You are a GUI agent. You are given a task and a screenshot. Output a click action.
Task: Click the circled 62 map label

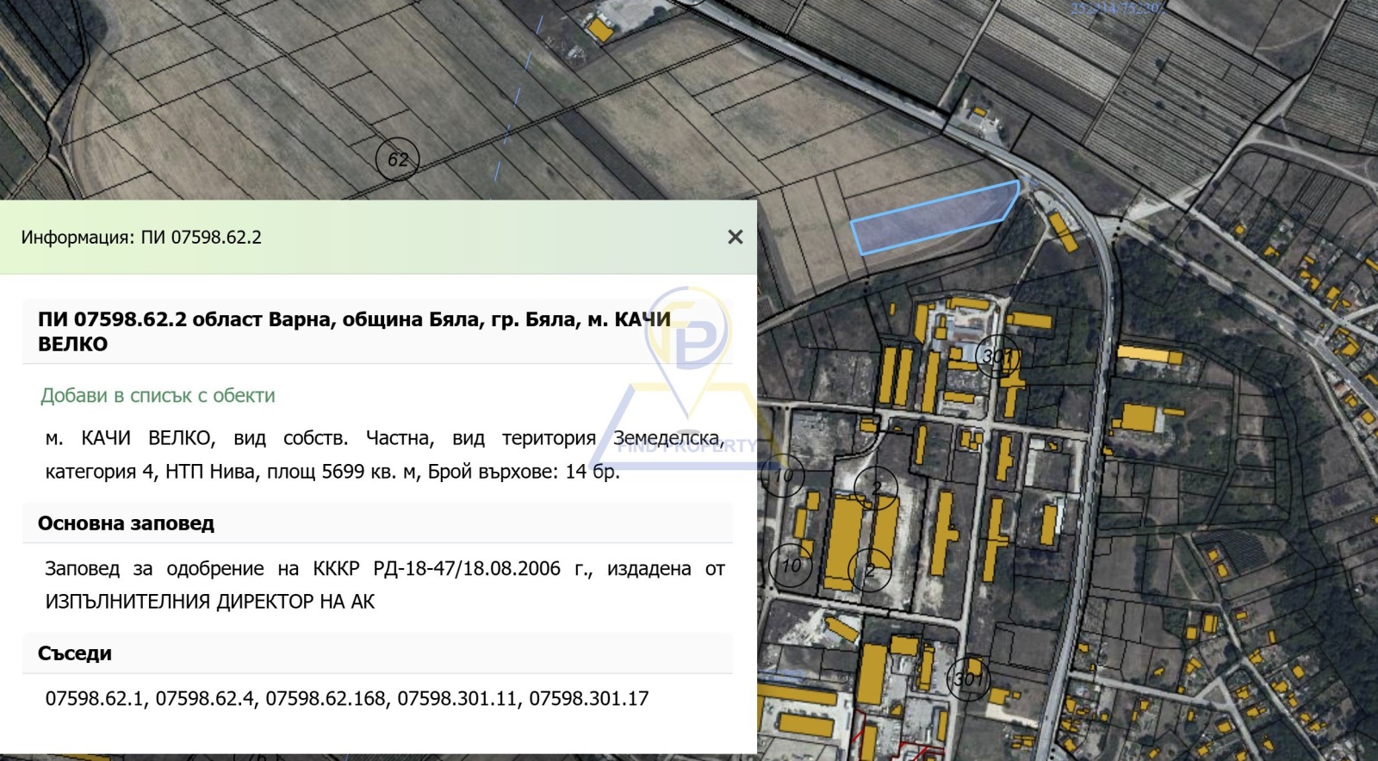[x=397, y=159]
